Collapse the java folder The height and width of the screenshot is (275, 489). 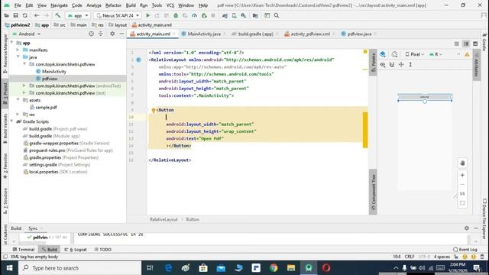click(18, 57)
